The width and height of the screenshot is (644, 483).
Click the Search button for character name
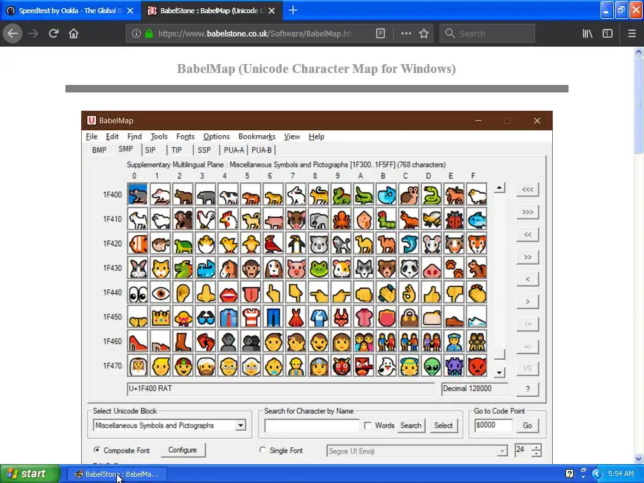[411, 426]
